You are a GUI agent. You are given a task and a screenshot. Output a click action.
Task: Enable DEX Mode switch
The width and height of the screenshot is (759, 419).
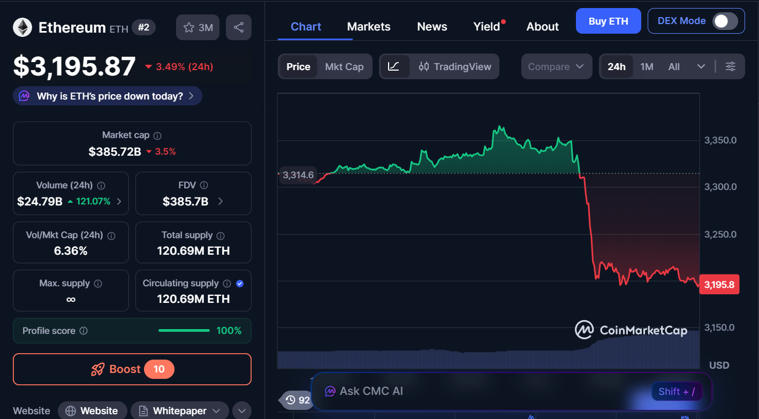726,21
